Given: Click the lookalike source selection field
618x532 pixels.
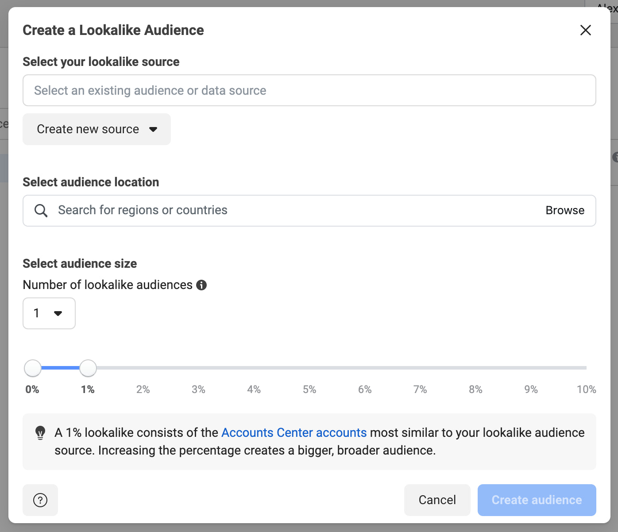Looking at the screenshot, I should pyautogui.click(x=309, y=90).
